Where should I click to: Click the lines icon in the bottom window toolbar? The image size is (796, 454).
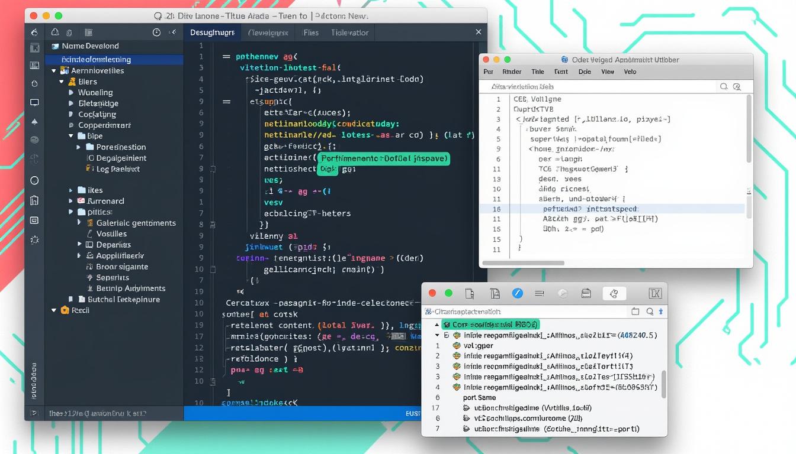[x=540, y=293]
